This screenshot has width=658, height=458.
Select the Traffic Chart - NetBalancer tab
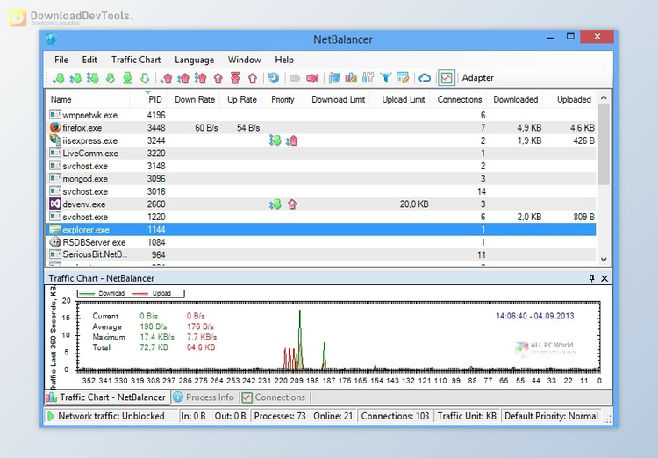[107, 397]
